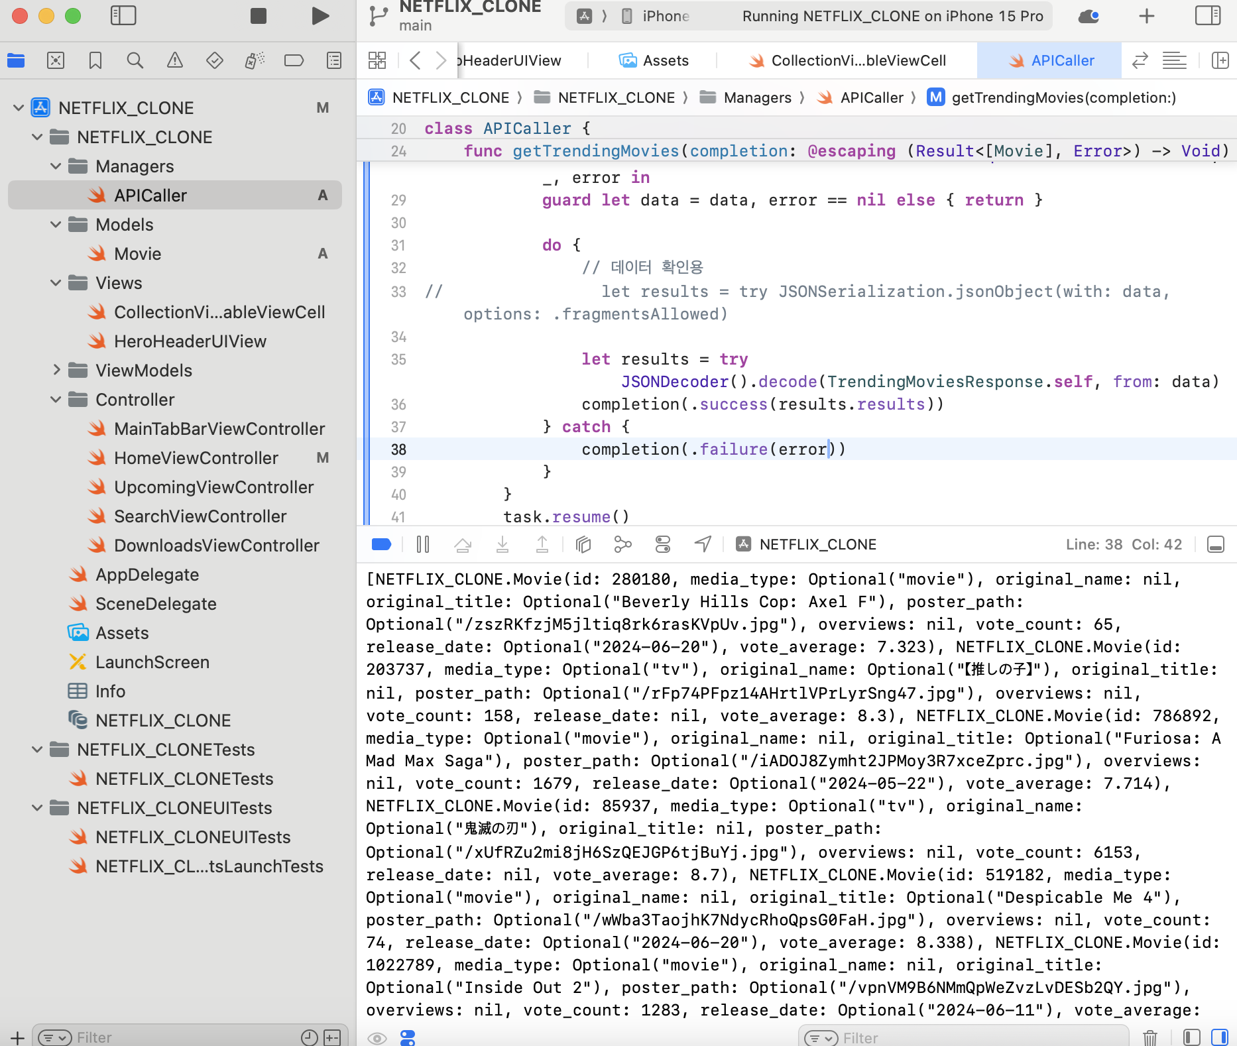Hide the debug area panel

point(1216,544)
